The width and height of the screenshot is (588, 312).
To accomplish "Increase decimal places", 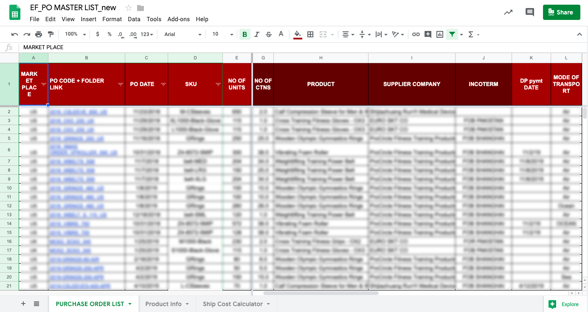I will tap(133, 34).
